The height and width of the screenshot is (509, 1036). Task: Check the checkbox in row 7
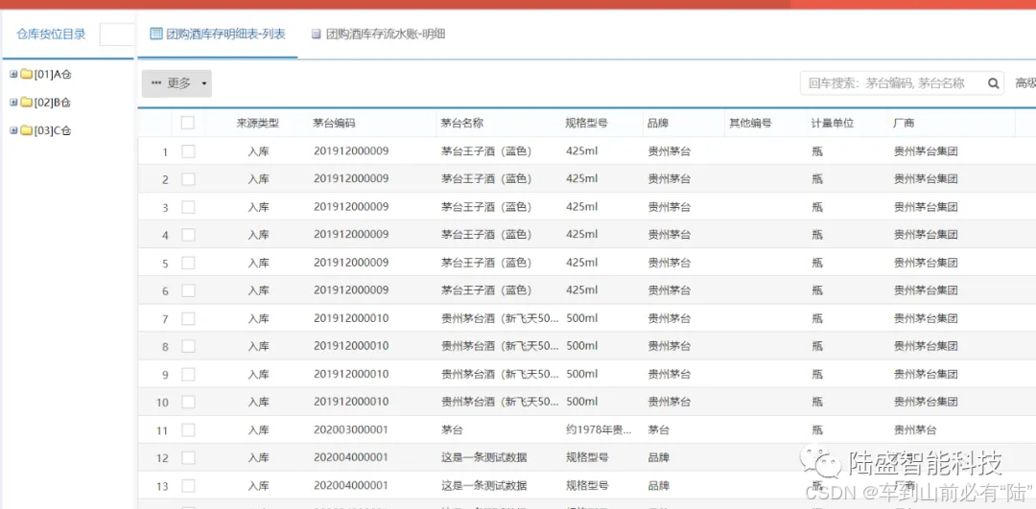click(x=188, y=319)
